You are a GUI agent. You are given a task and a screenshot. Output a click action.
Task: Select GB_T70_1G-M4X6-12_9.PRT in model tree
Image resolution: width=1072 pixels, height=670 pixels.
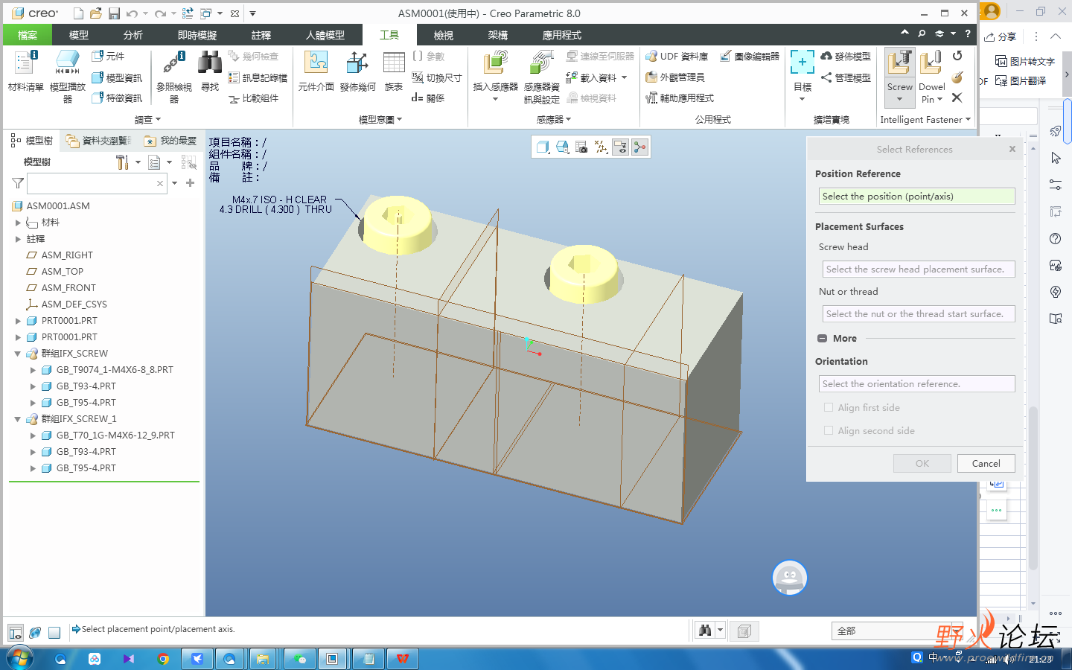115,435
